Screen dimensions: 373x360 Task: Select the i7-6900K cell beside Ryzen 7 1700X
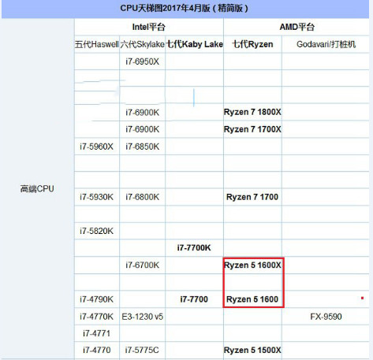pos(142,129)
